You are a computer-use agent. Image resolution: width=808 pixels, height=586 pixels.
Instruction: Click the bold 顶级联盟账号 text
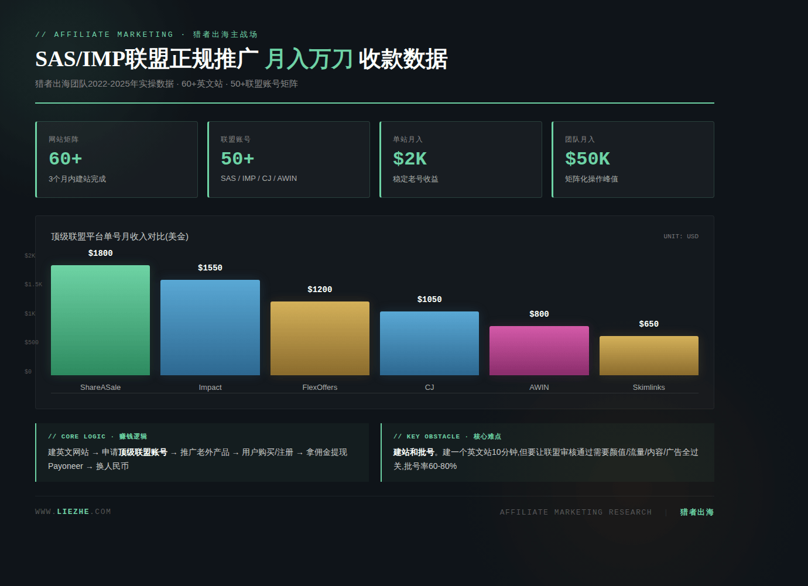click(143, 453)
